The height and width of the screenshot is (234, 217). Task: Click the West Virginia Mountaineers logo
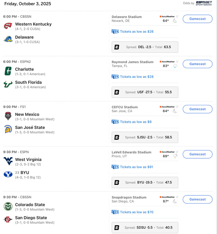8,161
